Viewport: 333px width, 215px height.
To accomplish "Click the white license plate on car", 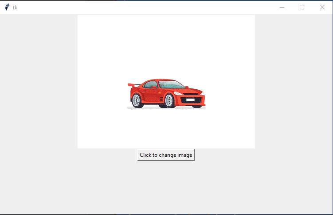I will click(191, 100).
